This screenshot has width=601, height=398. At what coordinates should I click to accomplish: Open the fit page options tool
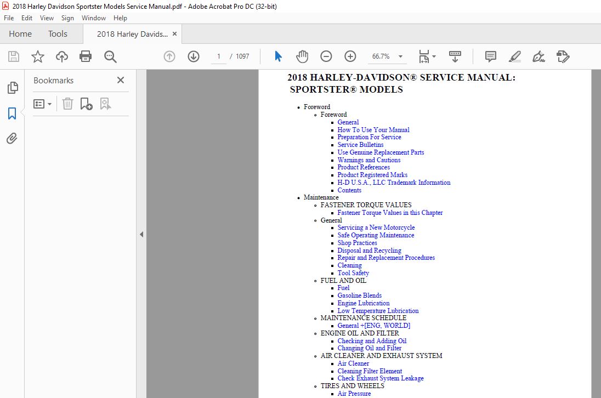(424, 56)
